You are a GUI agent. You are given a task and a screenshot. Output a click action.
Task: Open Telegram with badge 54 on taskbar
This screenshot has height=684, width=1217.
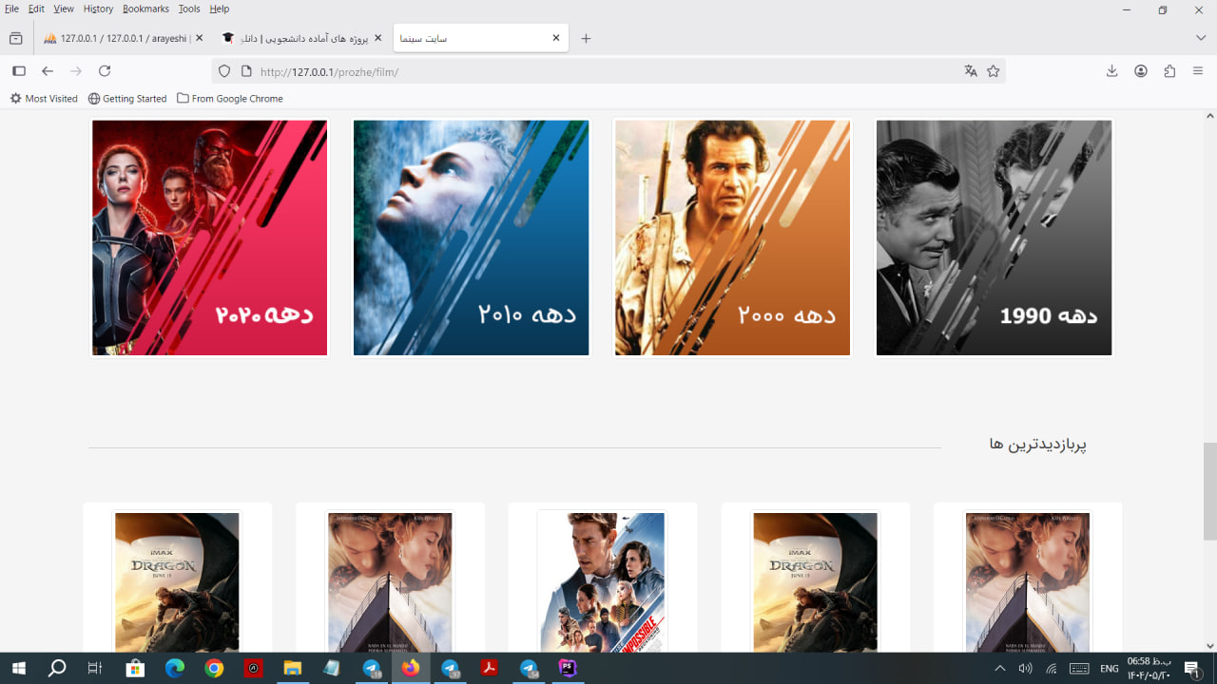(x=529, y=669)
